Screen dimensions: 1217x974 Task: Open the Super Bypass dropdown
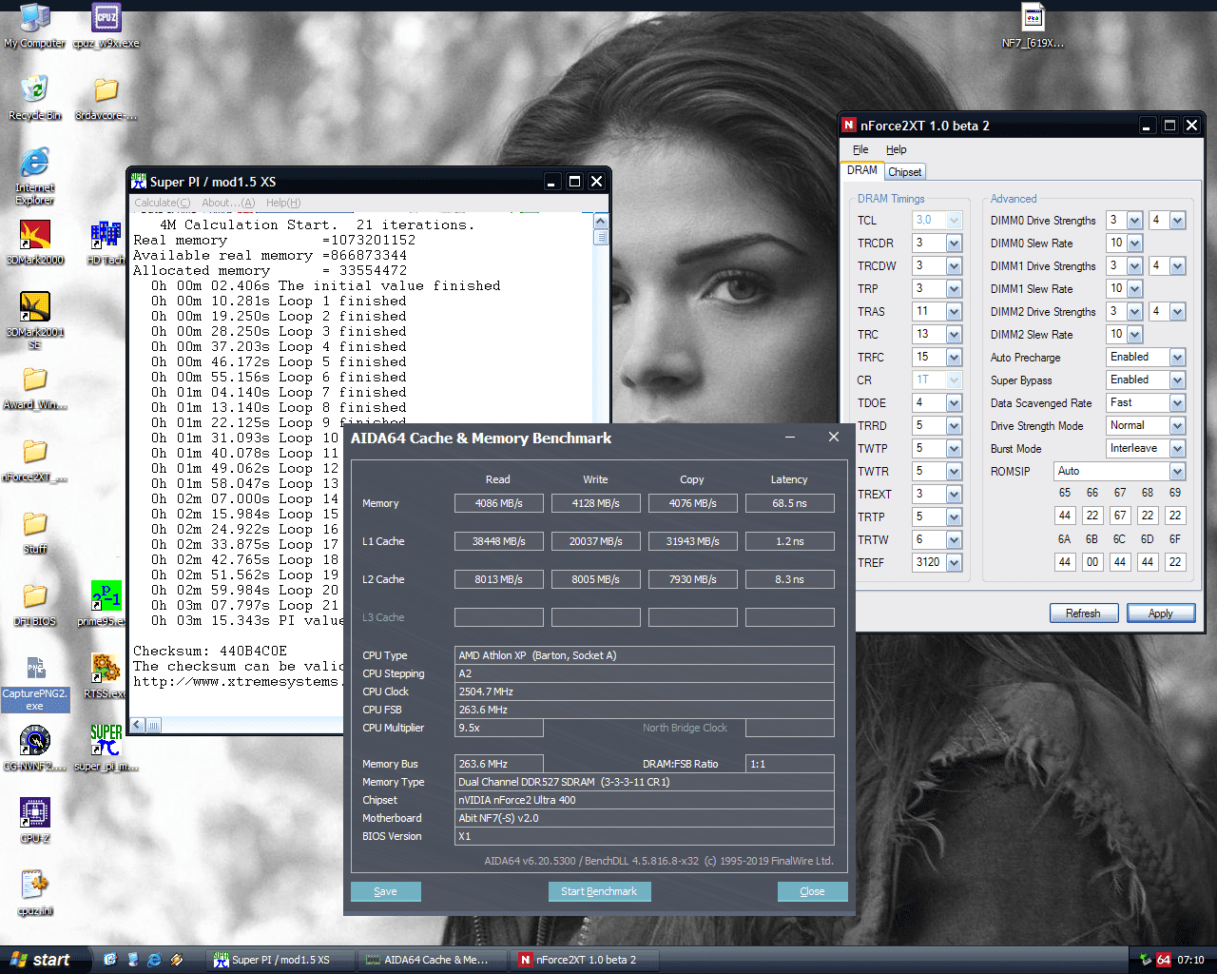click(x=1177, y=380)
